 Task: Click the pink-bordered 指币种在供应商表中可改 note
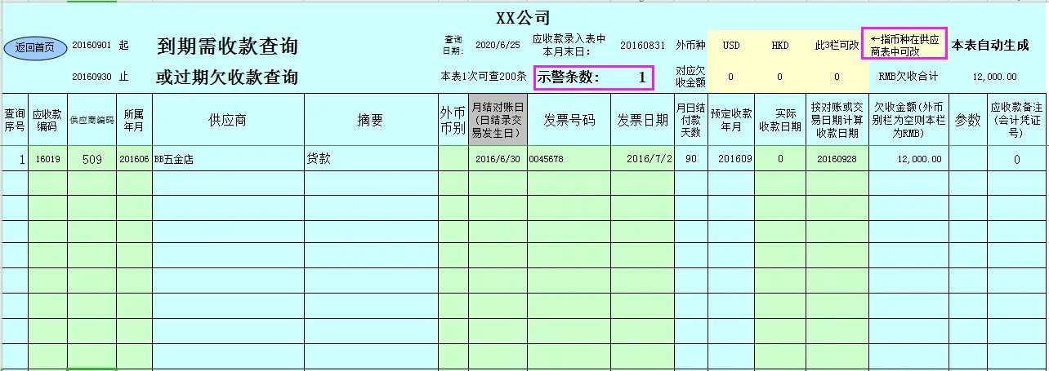pyautogui.click(x=904, y=45)
